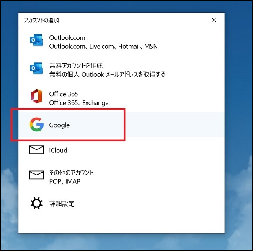This screenshot has width=253, height=251.
Task: Click the iCloud envelope icon
Action: pyautogui.click(x=36, y=150)
